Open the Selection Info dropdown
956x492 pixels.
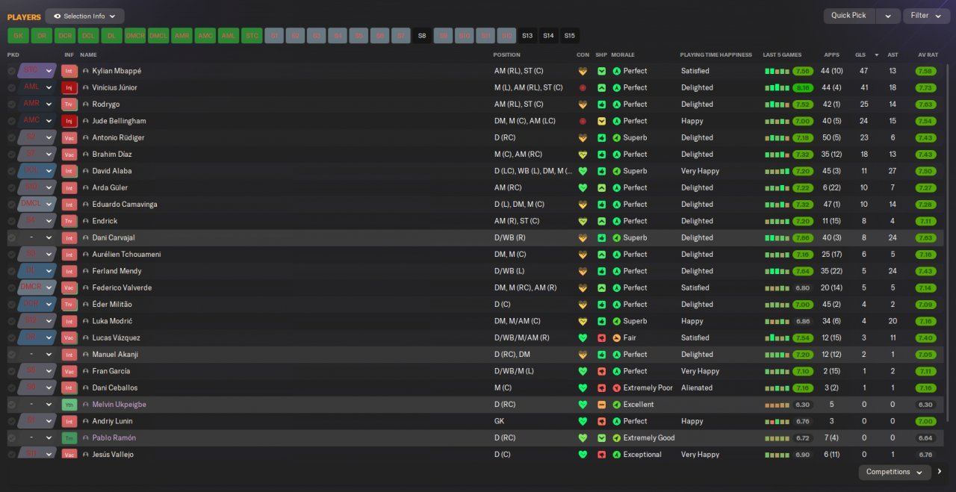pos(84,16)
